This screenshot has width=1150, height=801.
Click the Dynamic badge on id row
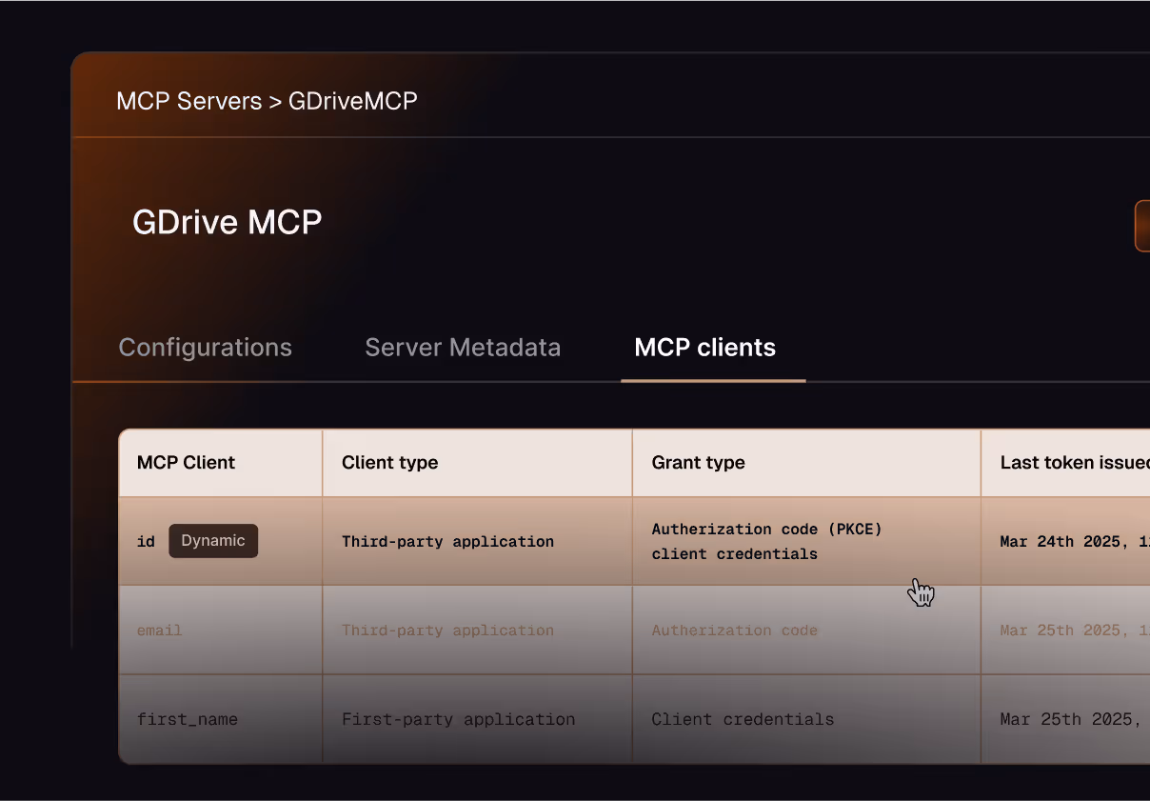coord(213,541)
